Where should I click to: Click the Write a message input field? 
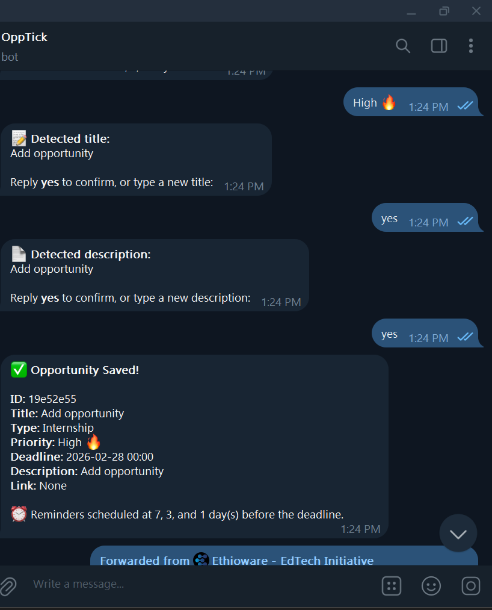(x=198, y=584)
